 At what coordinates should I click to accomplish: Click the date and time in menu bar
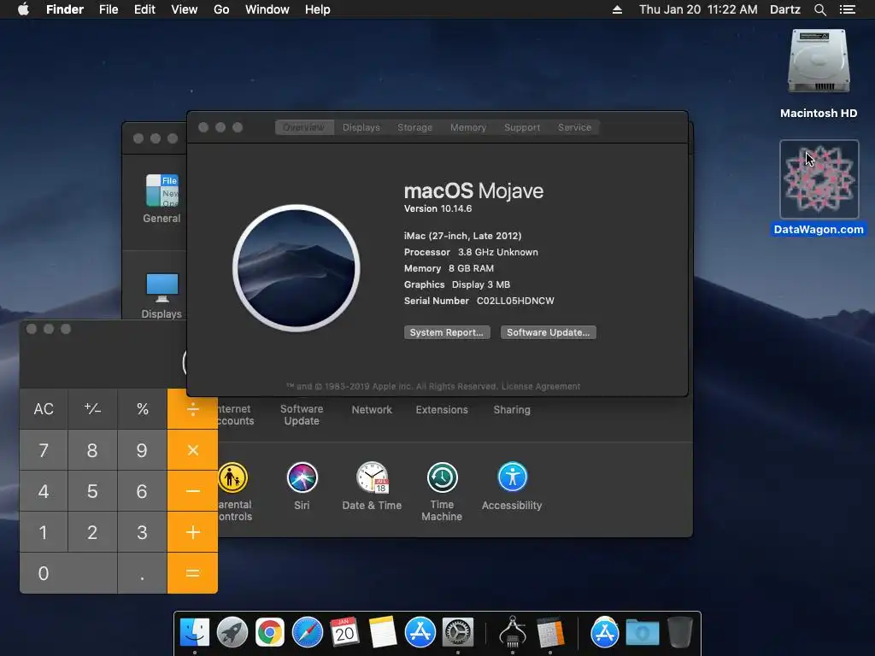tap(698, 9)
